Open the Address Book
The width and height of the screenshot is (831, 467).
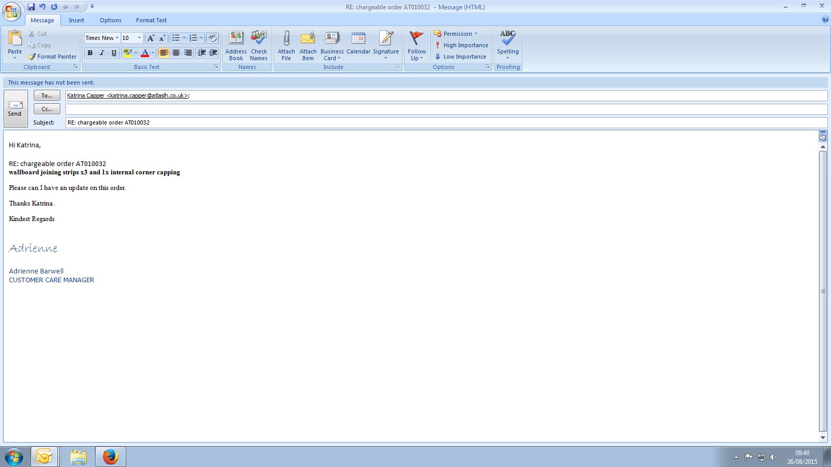[x=236, y=45]
